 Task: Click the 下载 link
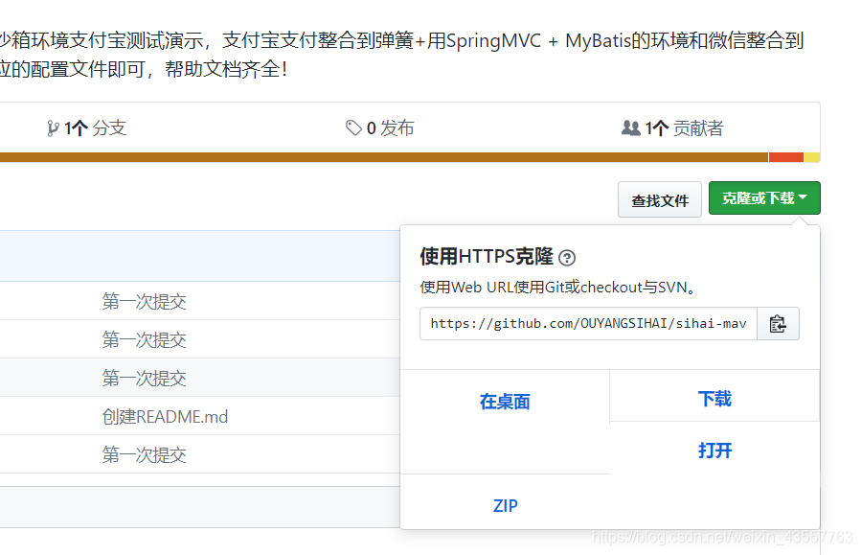point(715,399)
